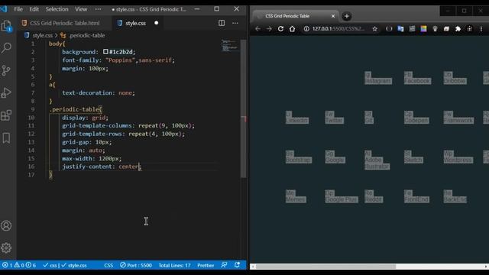Click Port : 5500 live server button
The height and width of the screenshot is (275, 489).
[x=136, y=265]
